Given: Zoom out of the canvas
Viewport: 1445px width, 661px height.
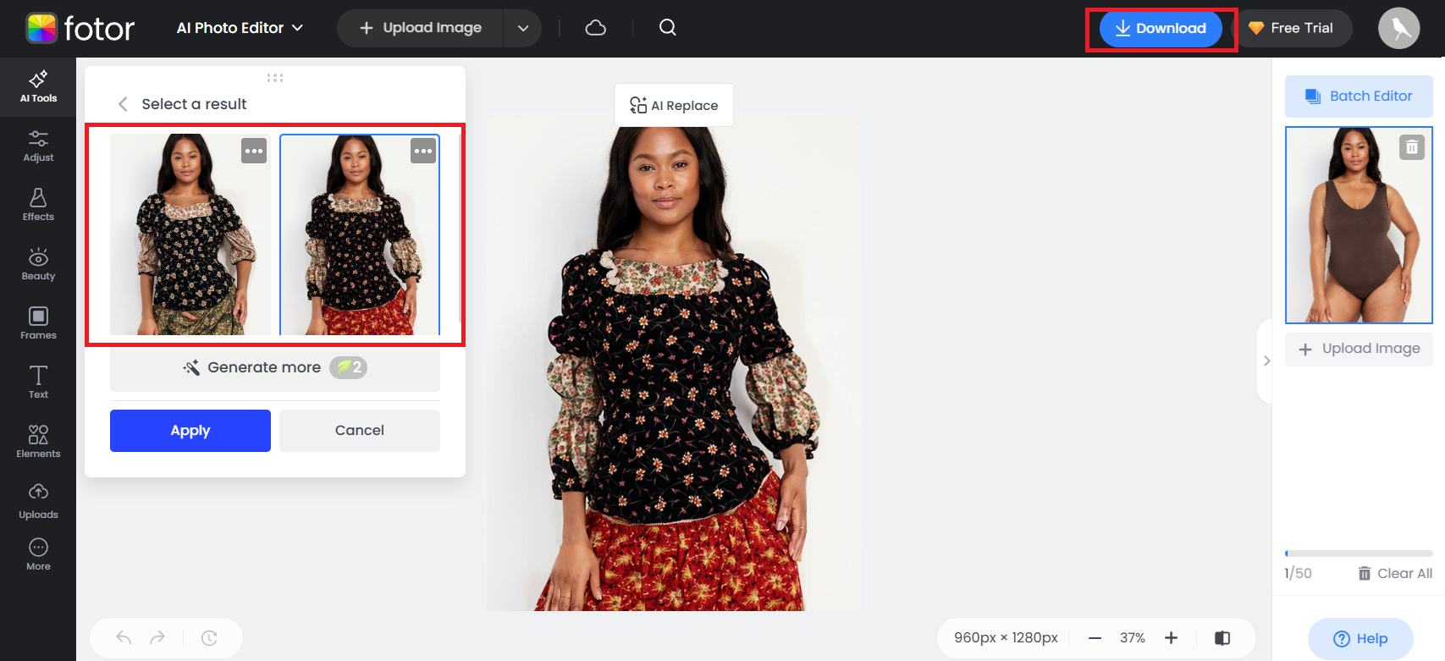Looking at the screenshot, I should (1095, 638).
